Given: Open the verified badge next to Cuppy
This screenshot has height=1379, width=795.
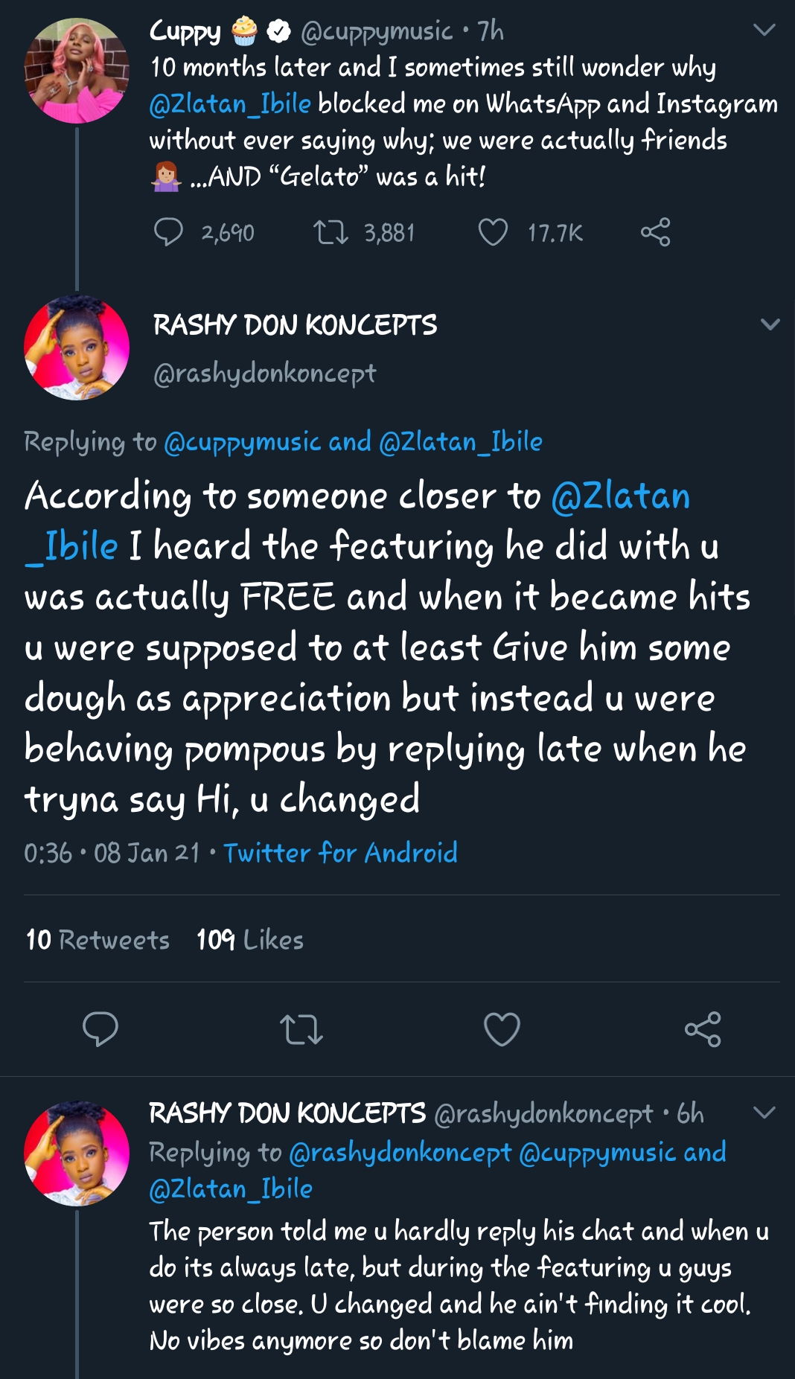Looking at the screenshot, I should [279, 31].
